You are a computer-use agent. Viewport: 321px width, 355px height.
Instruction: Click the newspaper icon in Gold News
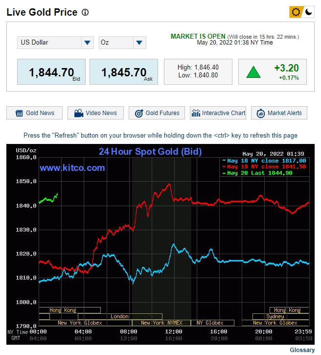pos(19,113)
